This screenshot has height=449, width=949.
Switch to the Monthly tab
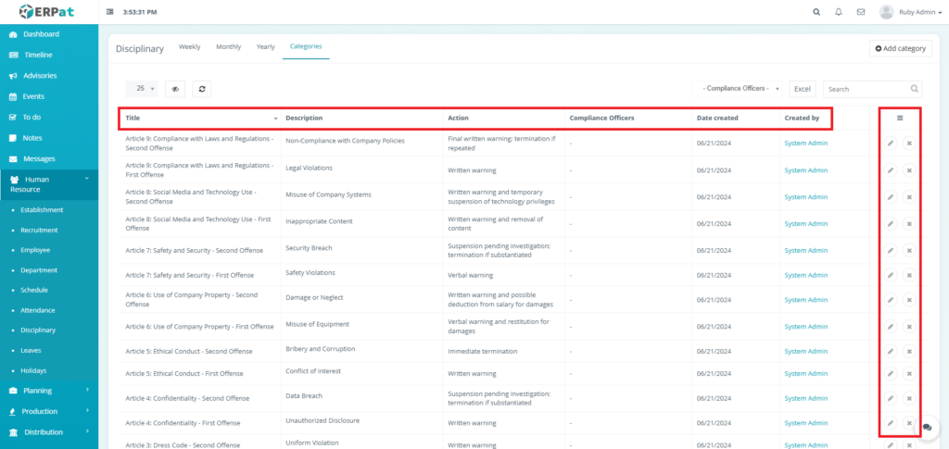228,46
